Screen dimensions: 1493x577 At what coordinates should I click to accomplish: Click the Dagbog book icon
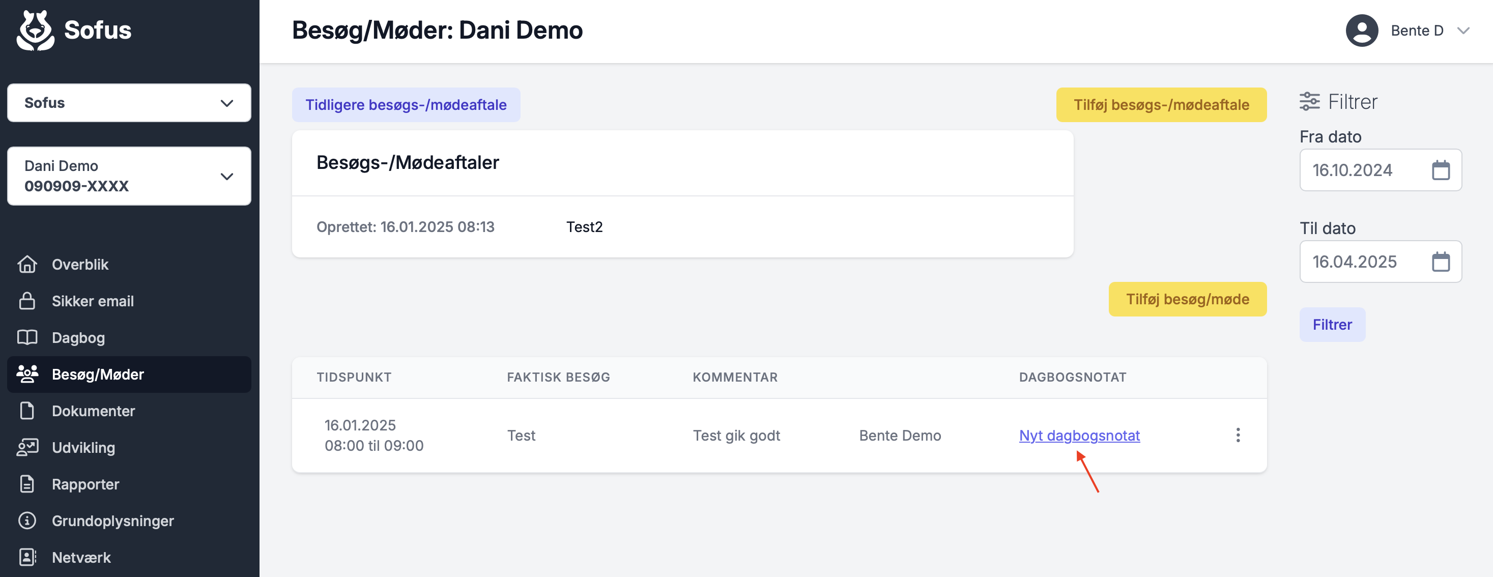point(27,337)
